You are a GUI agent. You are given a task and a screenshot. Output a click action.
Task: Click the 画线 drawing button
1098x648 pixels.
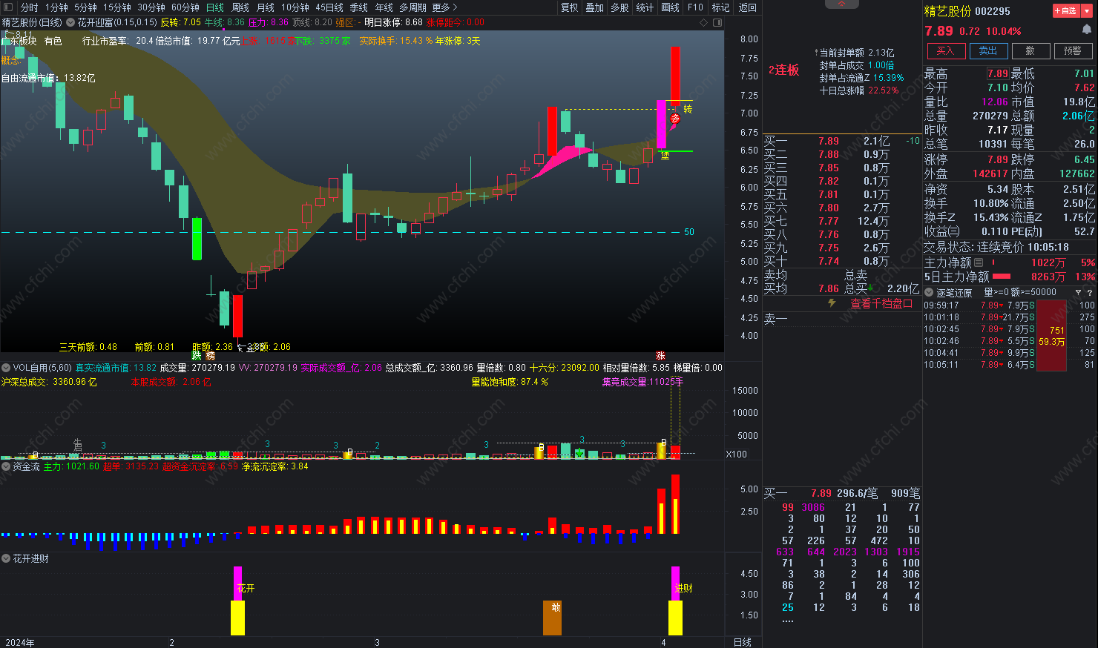tap(670, 7)
